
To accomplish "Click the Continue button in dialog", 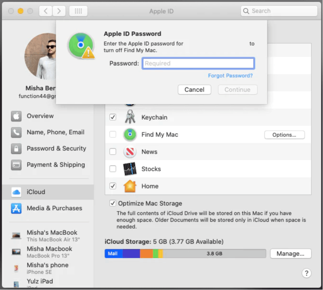I will pyautogui.click(x=238, y=90).
